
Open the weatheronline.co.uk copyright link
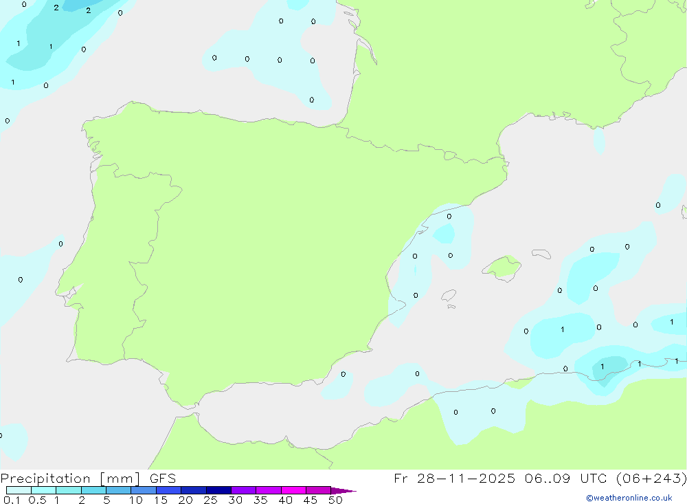click(x=629, y=498)
